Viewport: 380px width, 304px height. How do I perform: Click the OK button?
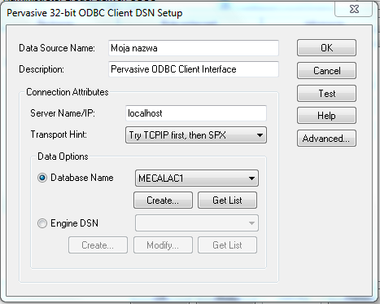(326, 48)
